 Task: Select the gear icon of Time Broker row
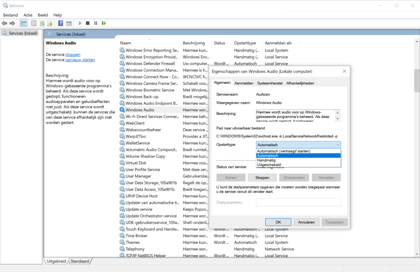click(x=122, y=236)
